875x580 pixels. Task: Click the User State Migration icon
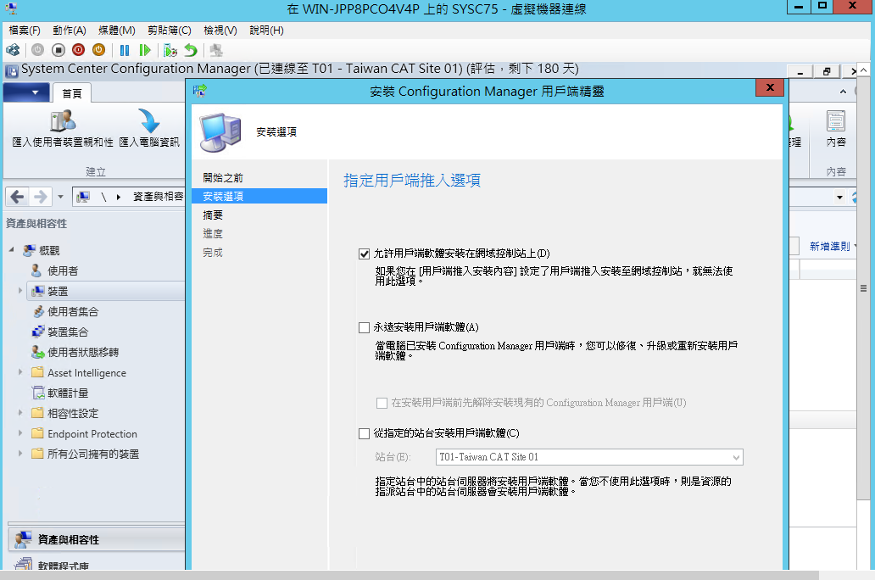click(38, 352)
